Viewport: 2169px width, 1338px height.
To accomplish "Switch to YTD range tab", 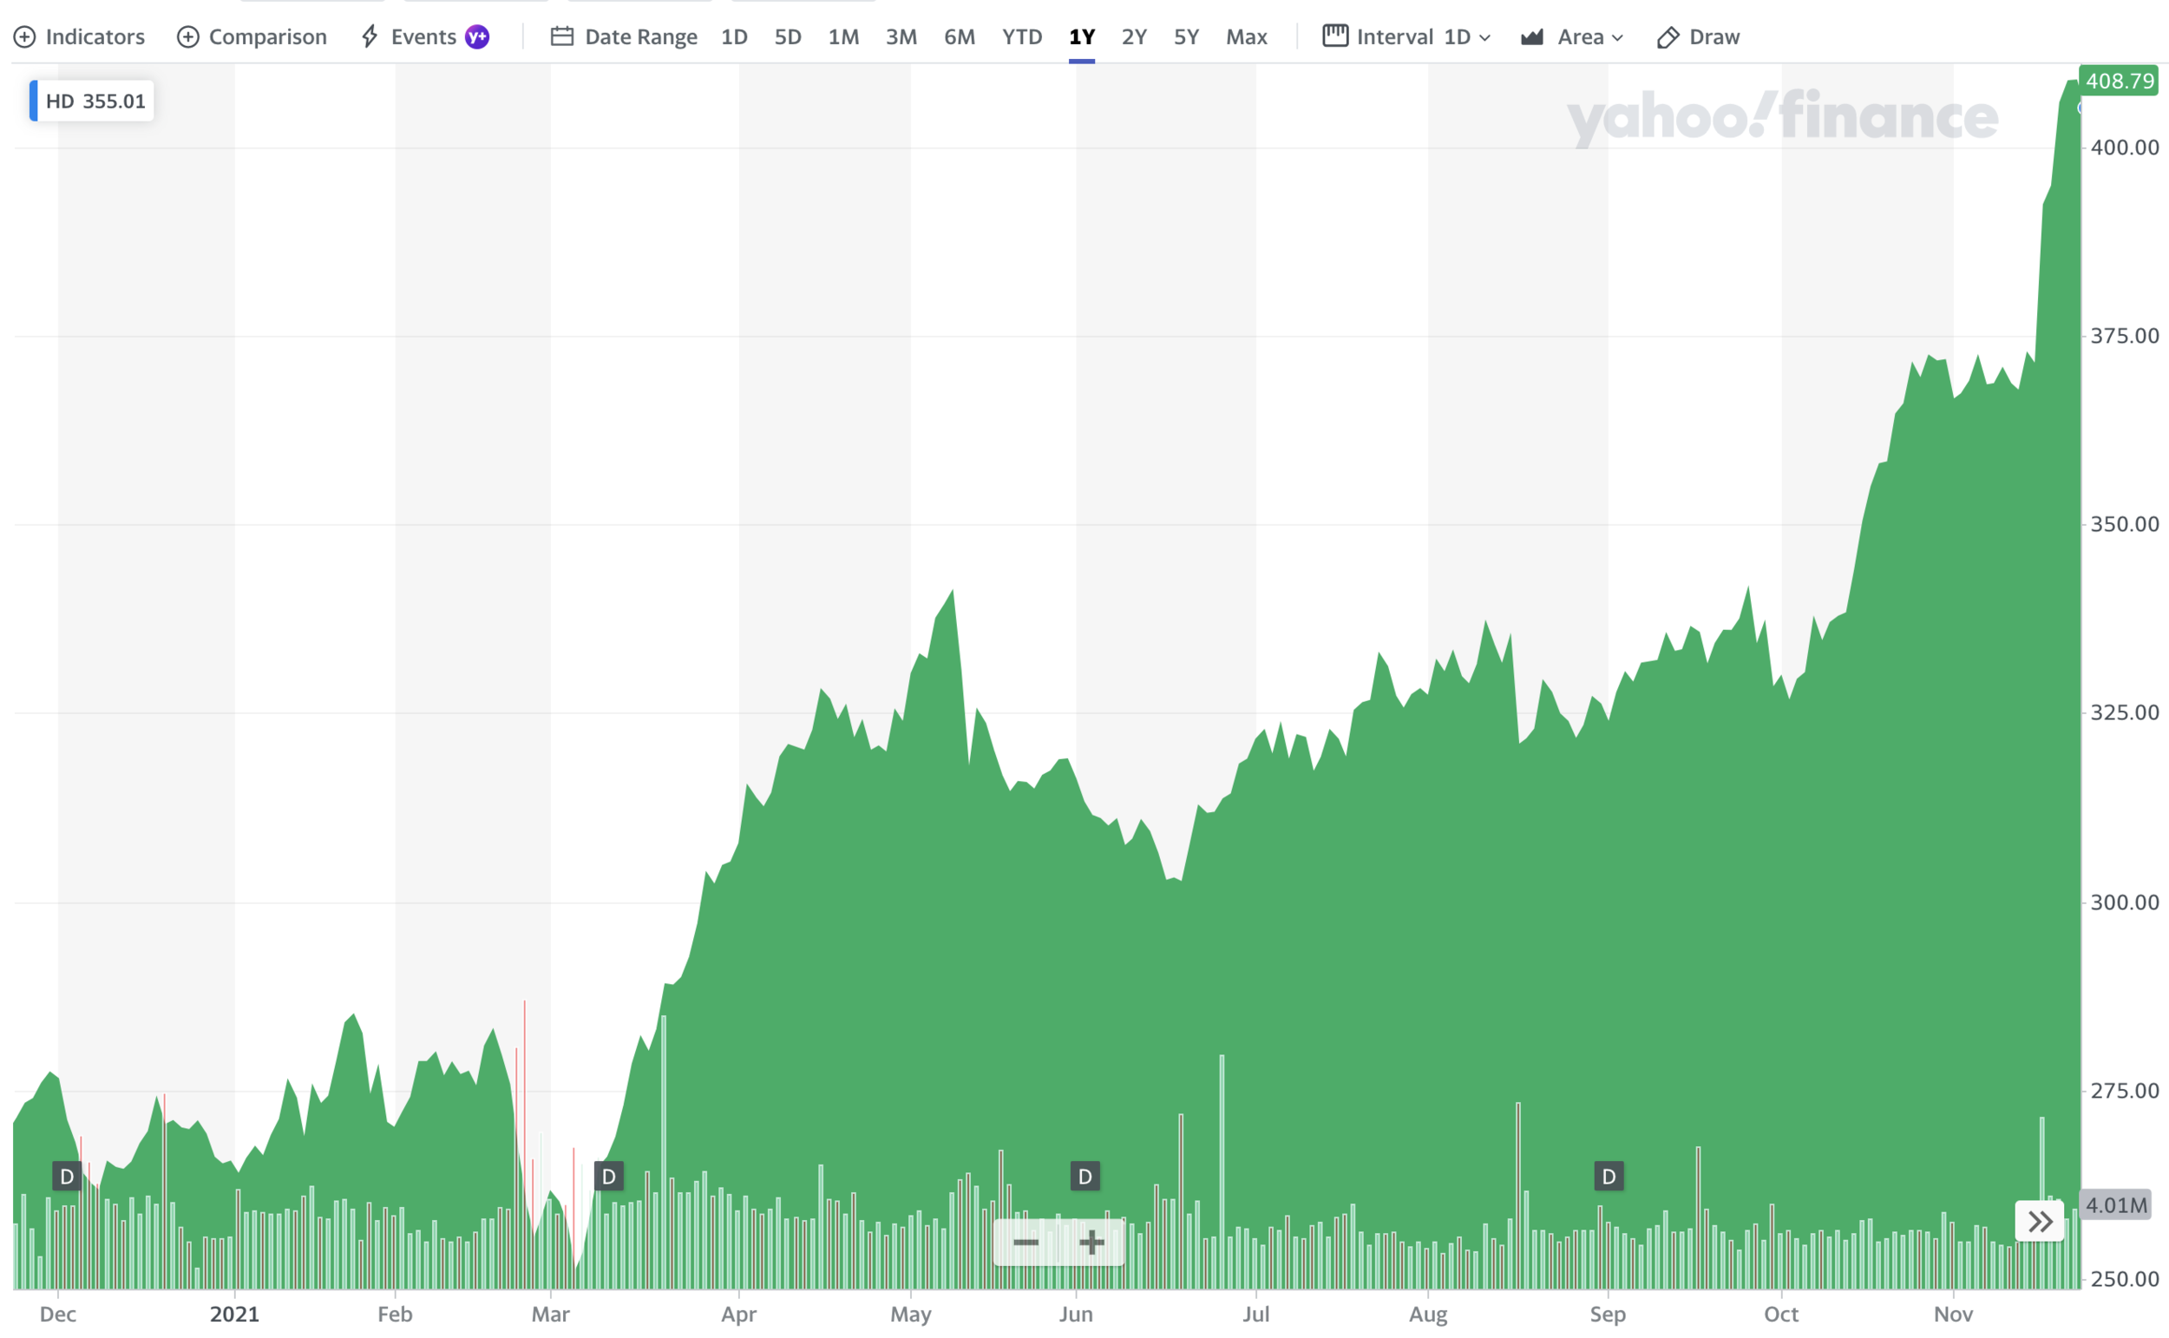I will coord(1022,37).
